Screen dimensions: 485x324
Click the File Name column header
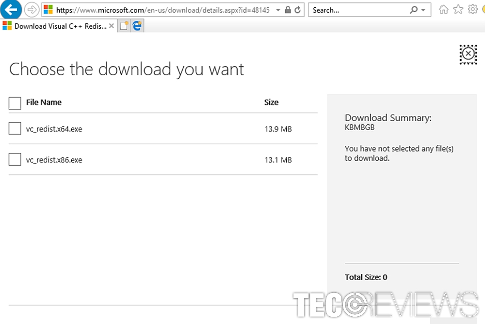point(44,102)
